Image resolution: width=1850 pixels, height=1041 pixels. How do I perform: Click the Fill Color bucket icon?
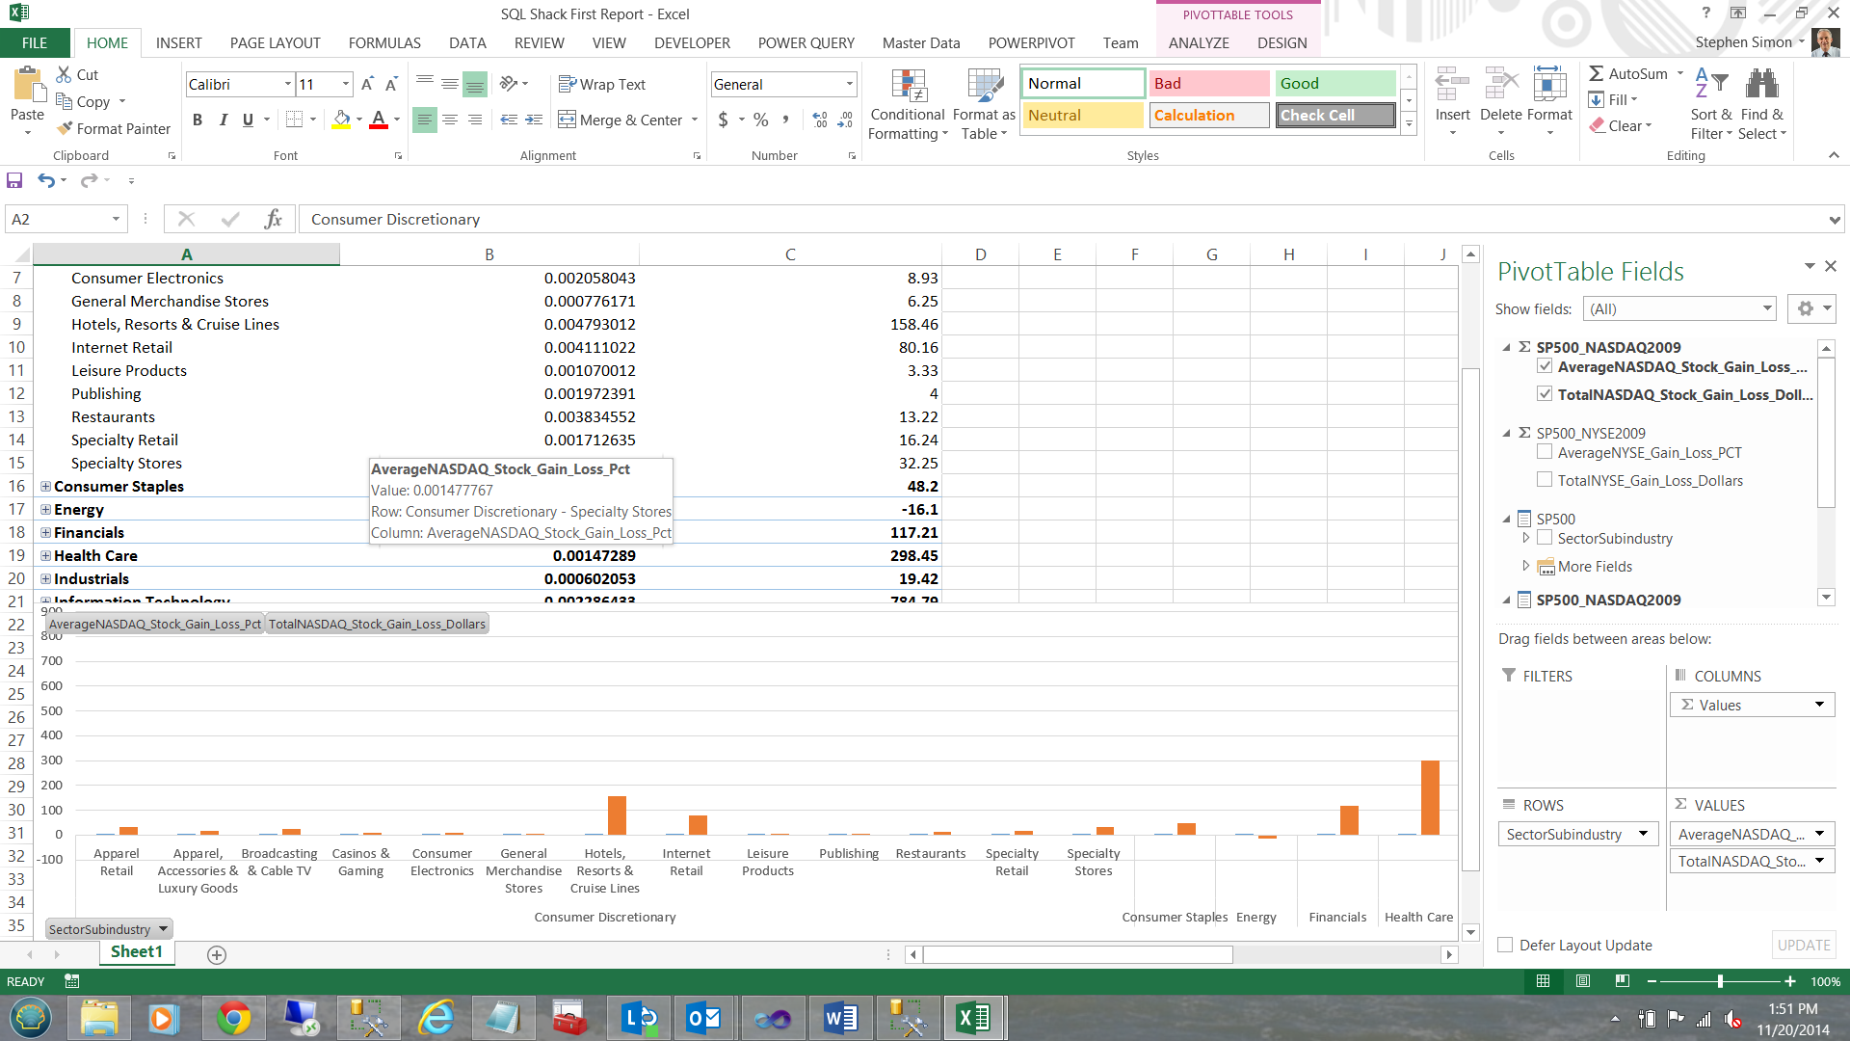pyautogui.click(x=341, y=120)
